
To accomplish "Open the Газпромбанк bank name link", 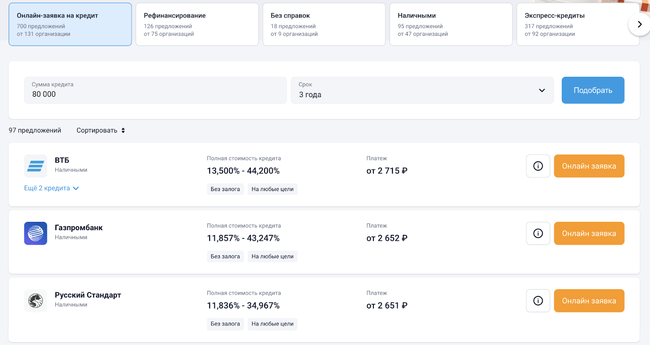I will pos(79,228).
